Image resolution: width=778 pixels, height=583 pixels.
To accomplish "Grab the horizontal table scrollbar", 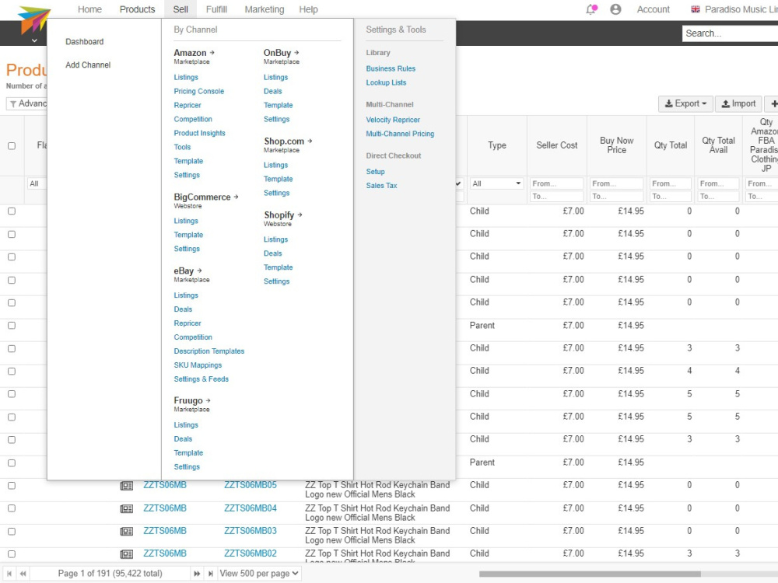I will pos(590,574).
